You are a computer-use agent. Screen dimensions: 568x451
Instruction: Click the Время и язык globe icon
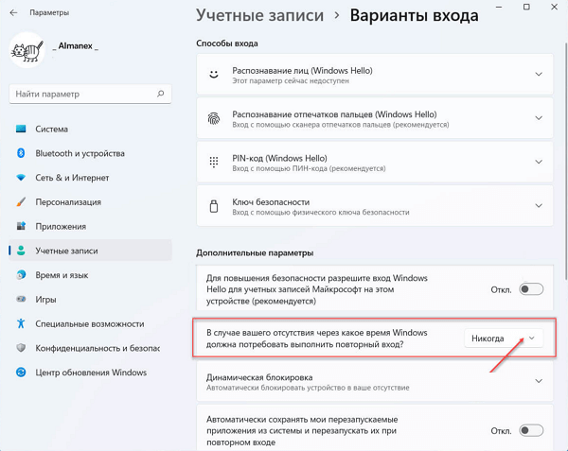pos(21,275)
